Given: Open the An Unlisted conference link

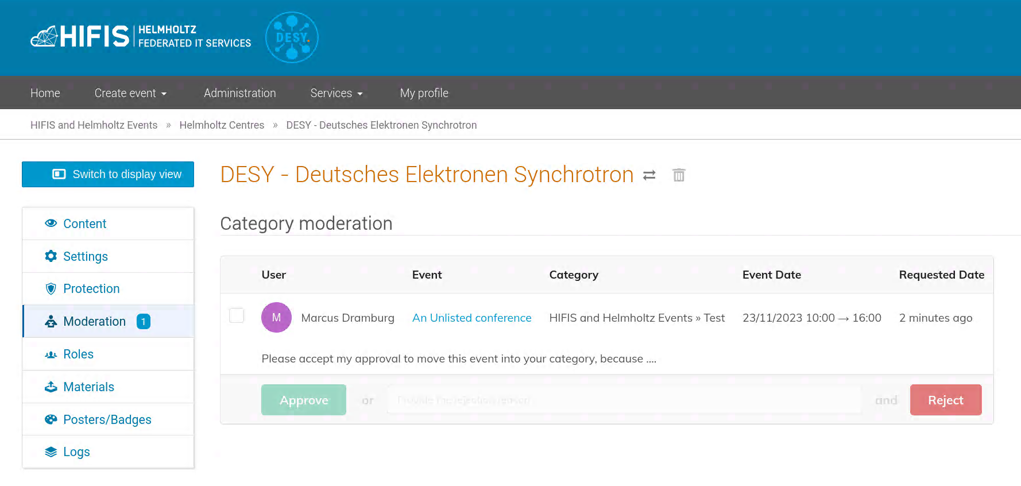Looking at the screenshot, I should (472, 318).
